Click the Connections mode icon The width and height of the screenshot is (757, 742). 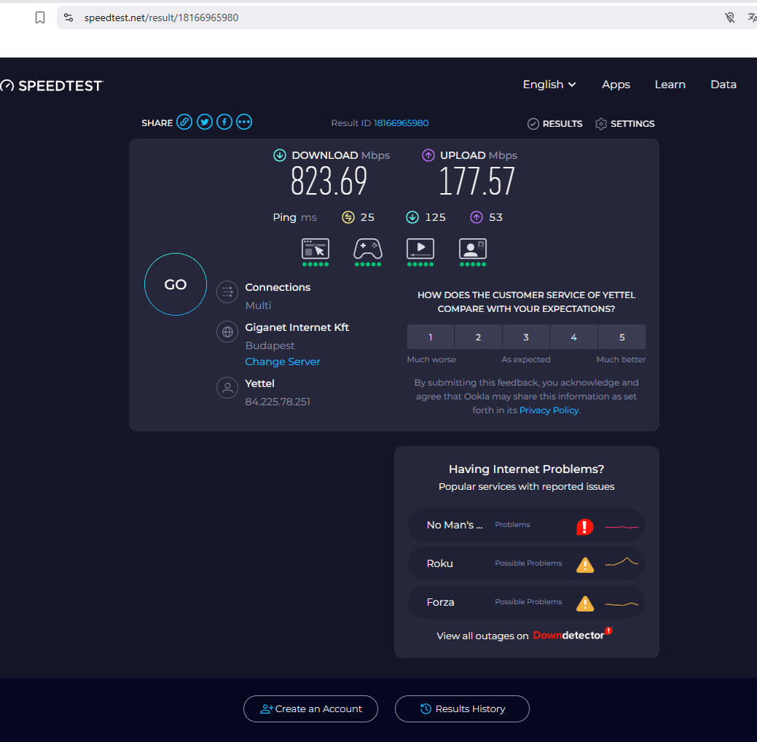click(x=227, y=292)
